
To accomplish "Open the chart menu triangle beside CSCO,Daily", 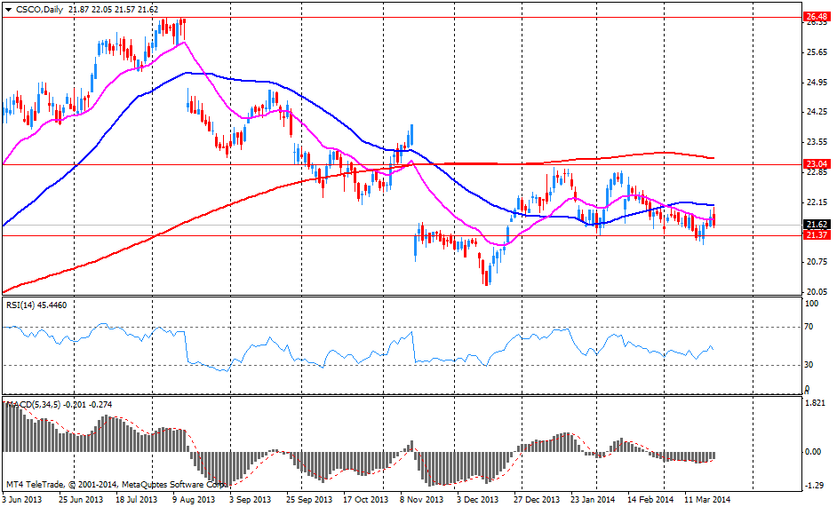I will coord(8,10).
